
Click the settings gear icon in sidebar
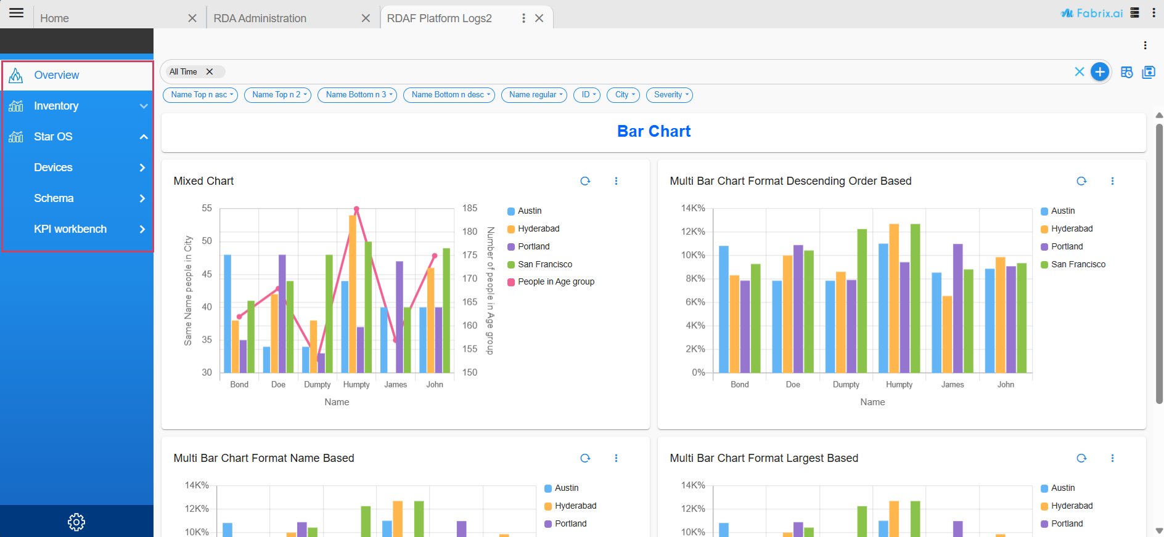(76, 522)
